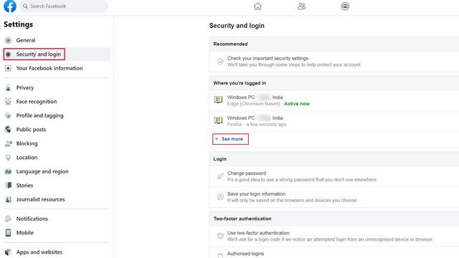Click Change password option
The width and height of the screenshot is (459, 258).
point(334,176)
